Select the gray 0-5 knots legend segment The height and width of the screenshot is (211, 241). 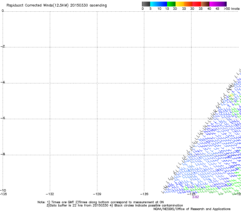coord(146,4)
